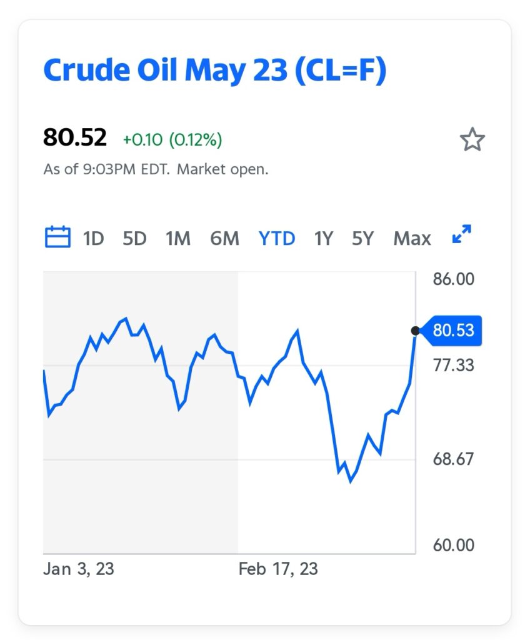Click the shaded January chart region

point(141,412)
